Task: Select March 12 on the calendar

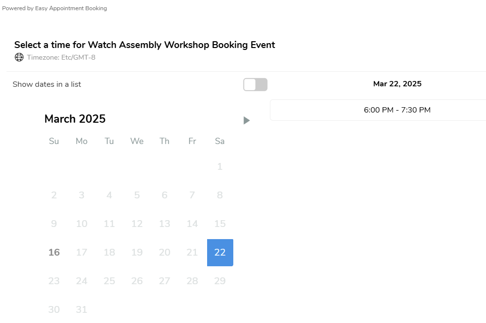Action: 137,224
